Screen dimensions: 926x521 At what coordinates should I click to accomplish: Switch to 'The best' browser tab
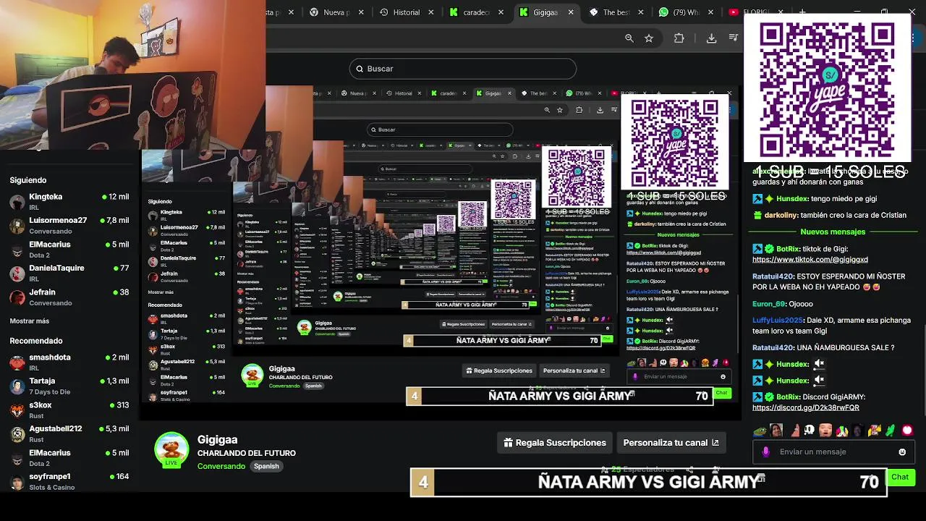616,12
